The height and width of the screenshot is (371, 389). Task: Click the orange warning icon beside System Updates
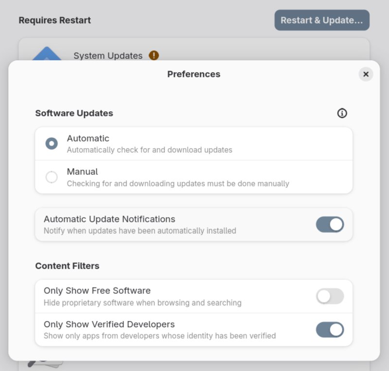point(154,55)
